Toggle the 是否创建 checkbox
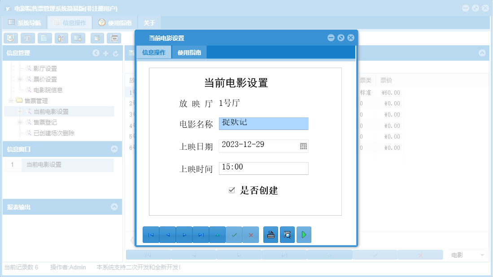 pos(231,190)
